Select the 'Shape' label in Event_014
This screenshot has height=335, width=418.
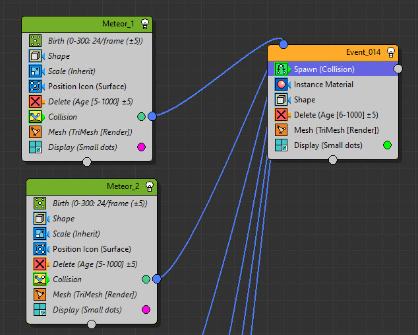pos(305,100)
